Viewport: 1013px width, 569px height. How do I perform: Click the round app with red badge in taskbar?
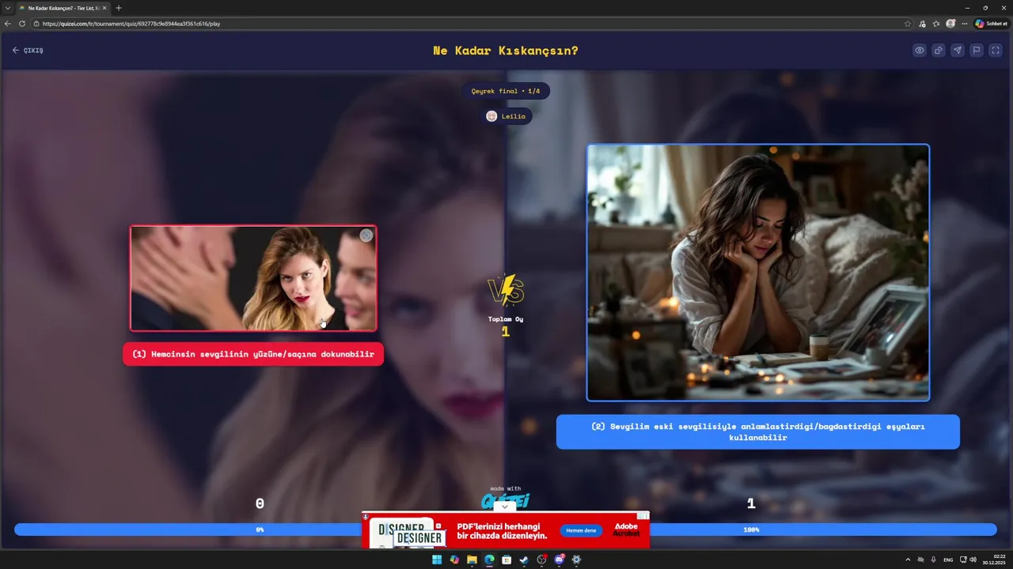[541, 560]
